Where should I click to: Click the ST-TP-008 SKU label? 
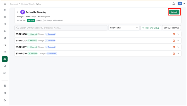click(21, 34)
